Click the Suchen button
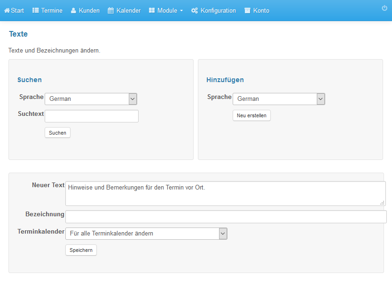 (x=57, y=133)
